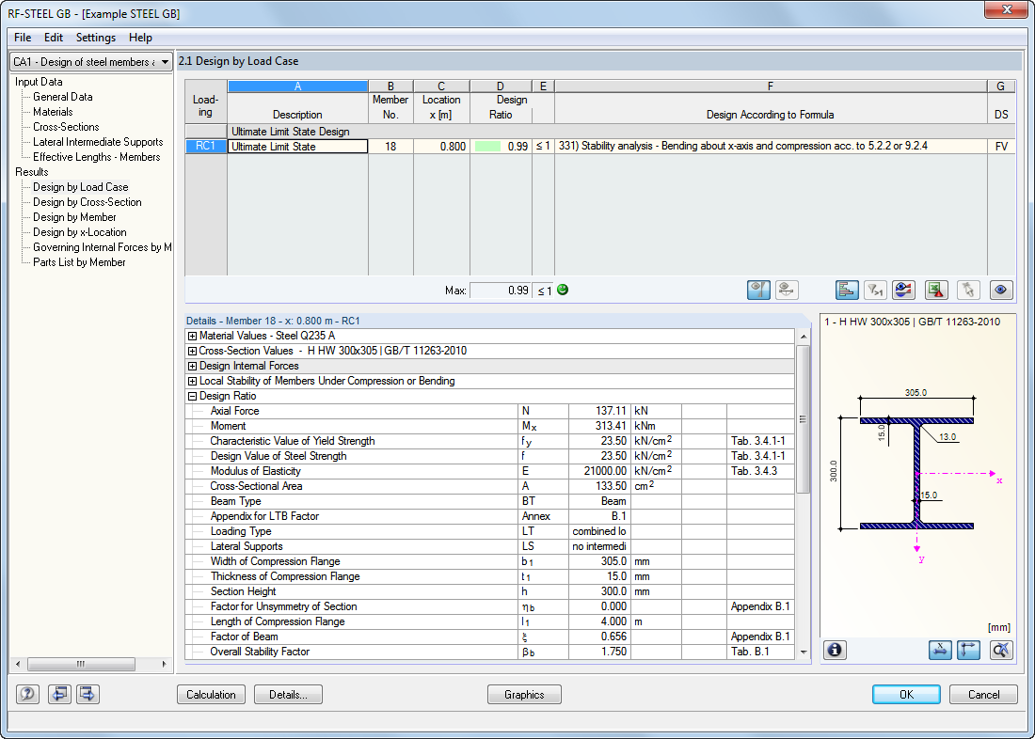Expand Cross-Section Values row
The width and height of the screenshot is (1035, 739).
click(193, 351)
